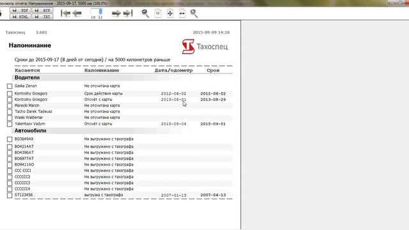The height and width of the screenshot is (230, 409).
Task: Click deadline date 2015-09-01
Action: click(x=213, y=124)
